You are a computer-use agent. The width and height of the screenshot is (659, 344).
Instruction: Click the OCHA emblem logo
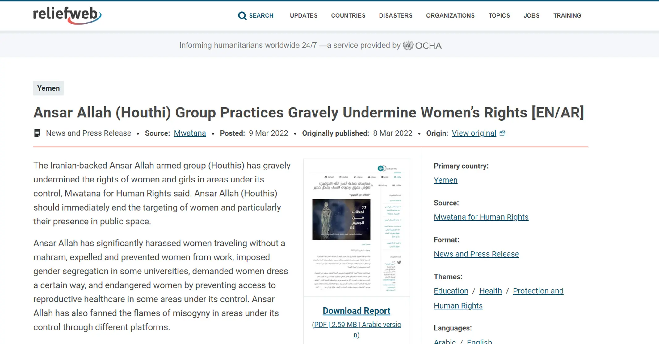click(x=408, y=45)
